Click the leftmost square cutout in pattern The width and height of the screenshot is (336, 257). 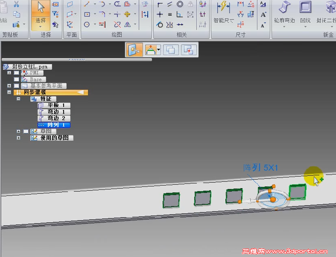click(171, 200)
